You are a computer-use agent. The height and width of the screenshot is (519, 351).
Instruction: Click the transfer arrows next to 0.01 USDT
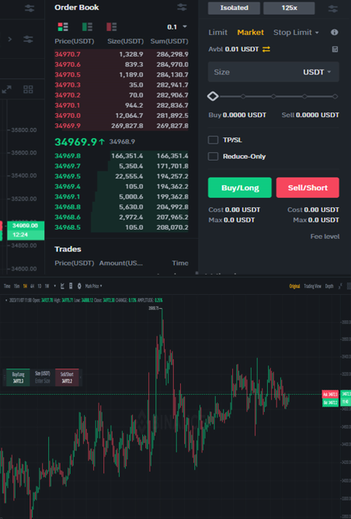click(x=266, y=50)
